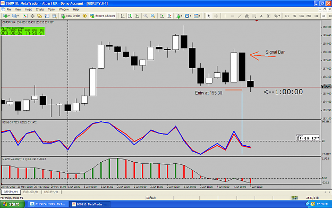Click the Arrows objects icon

276,16
